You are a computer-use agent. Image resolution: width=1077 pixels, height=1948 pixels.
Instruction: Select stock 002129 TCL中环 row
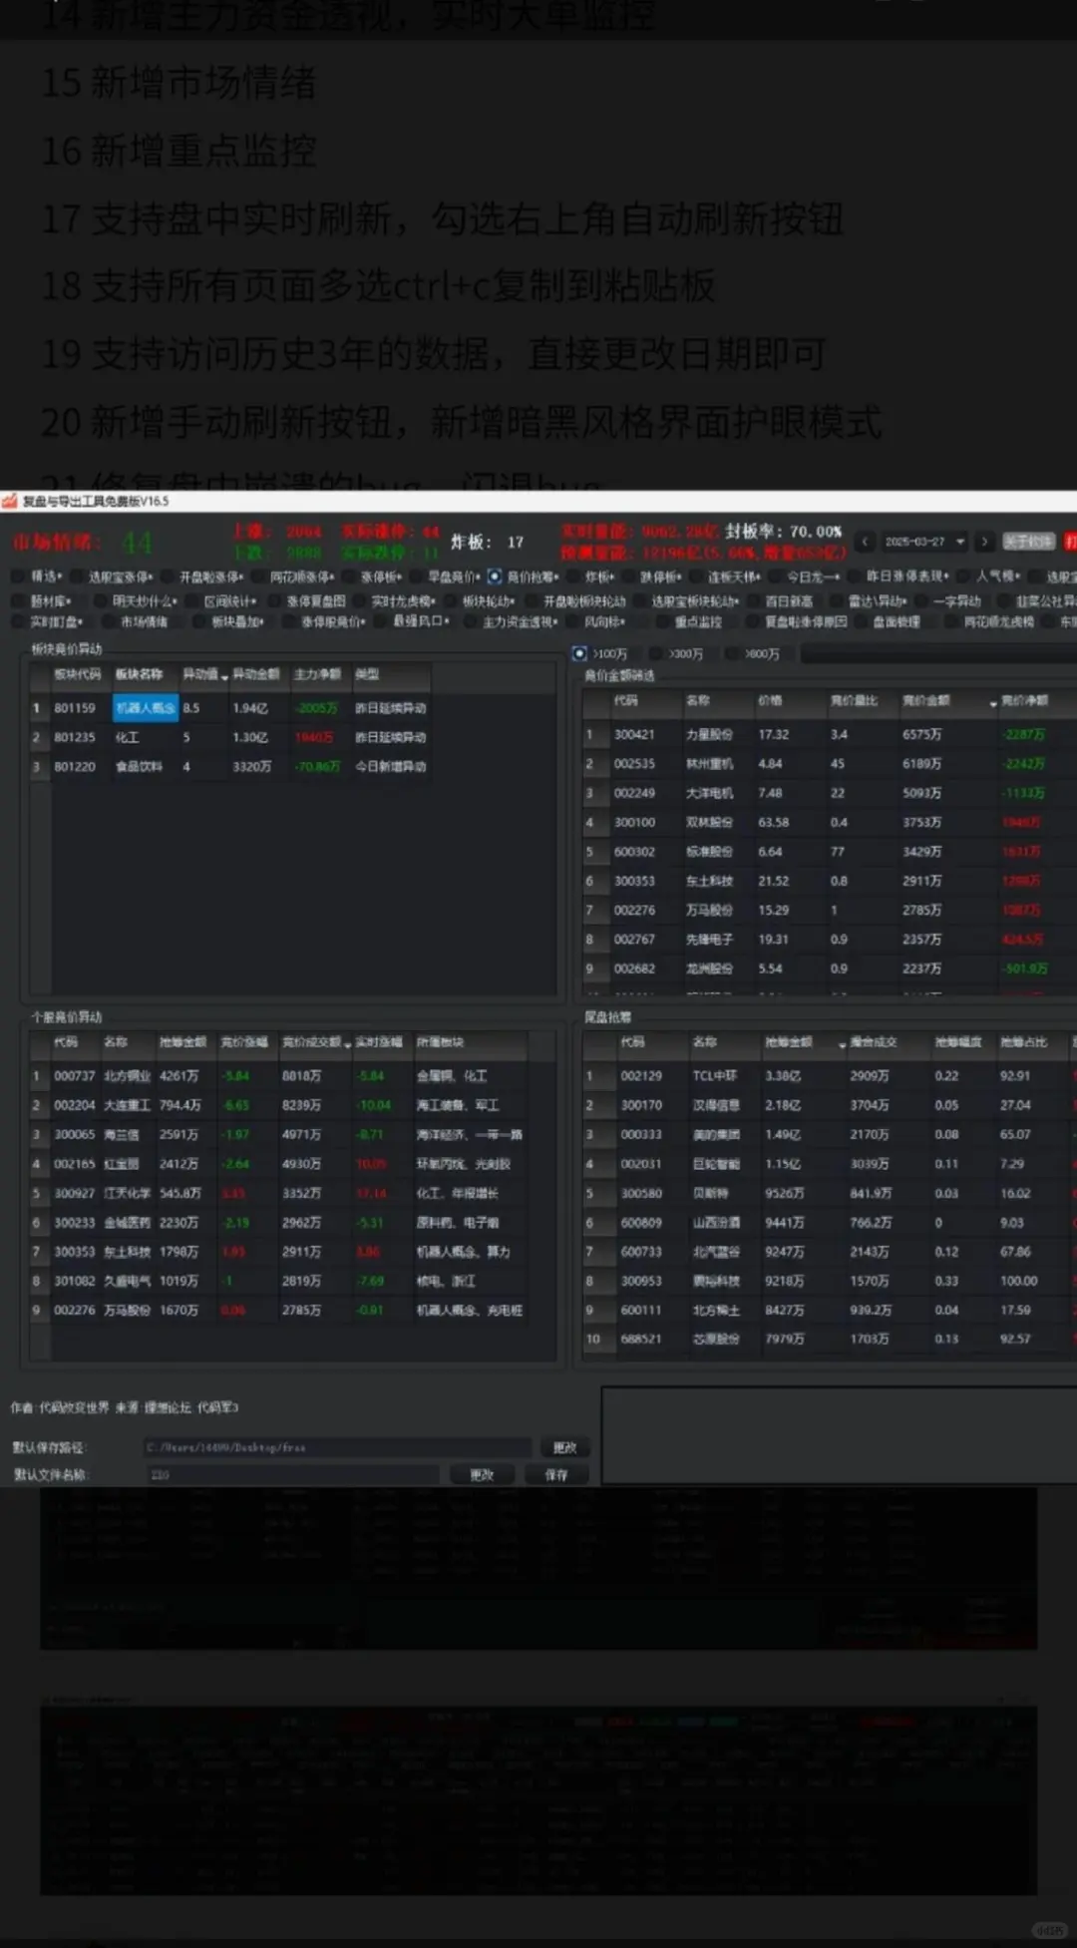pos(830,1076)
